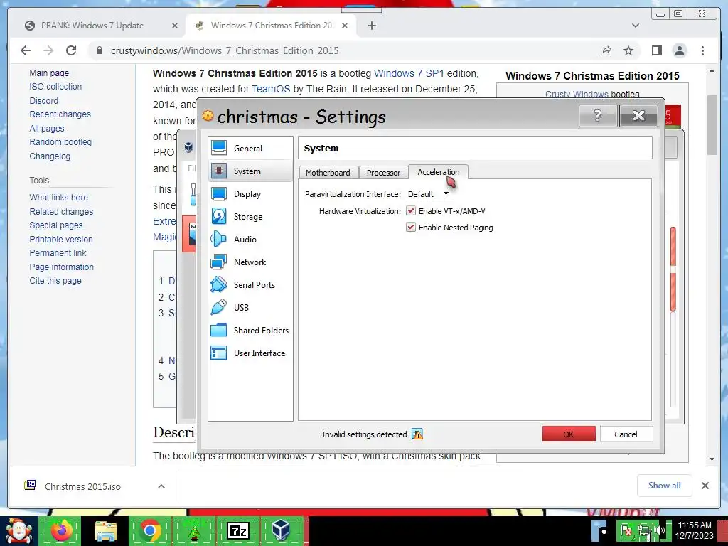Open Chrome tab search dropdown arrow
728x546 pixels.
coord(636,26)
